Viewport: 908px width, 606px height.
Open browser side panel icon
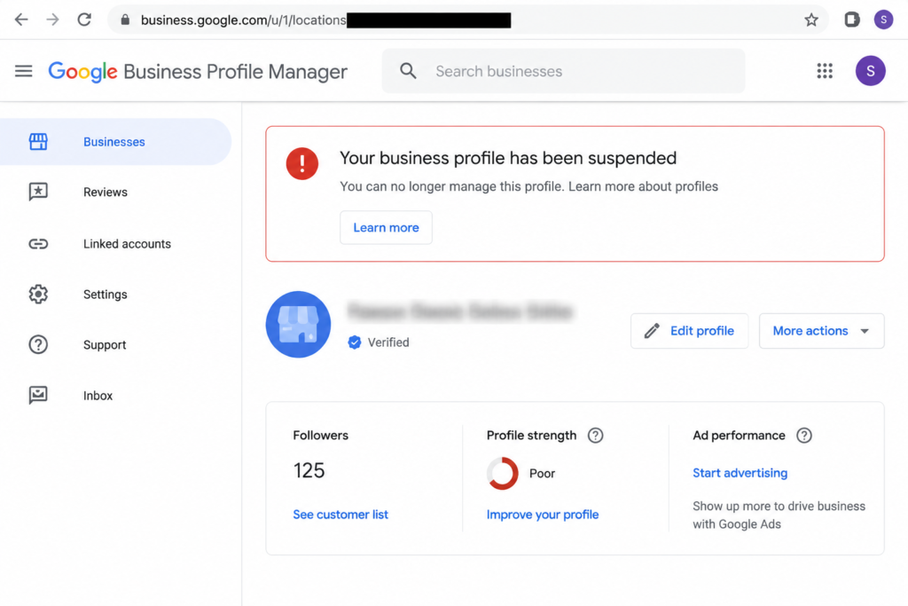pyautogui.click(x=852, y=20)
